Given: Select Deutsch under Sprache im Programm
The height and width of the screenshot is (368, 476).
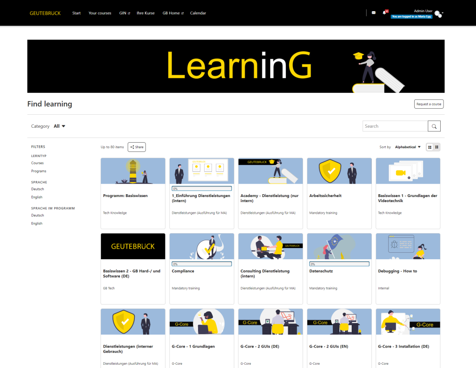Looking at the screenshot, I should click(x=38, y=216).
